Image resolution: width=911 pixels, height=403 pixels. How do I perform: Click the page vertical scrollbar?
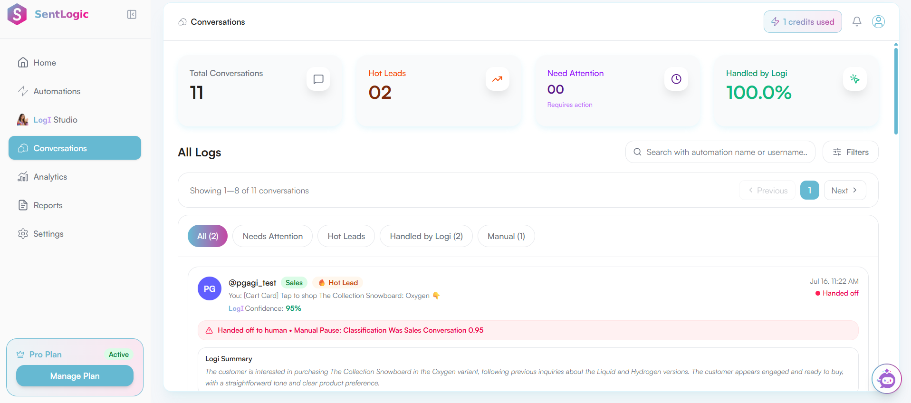[896, 90]
